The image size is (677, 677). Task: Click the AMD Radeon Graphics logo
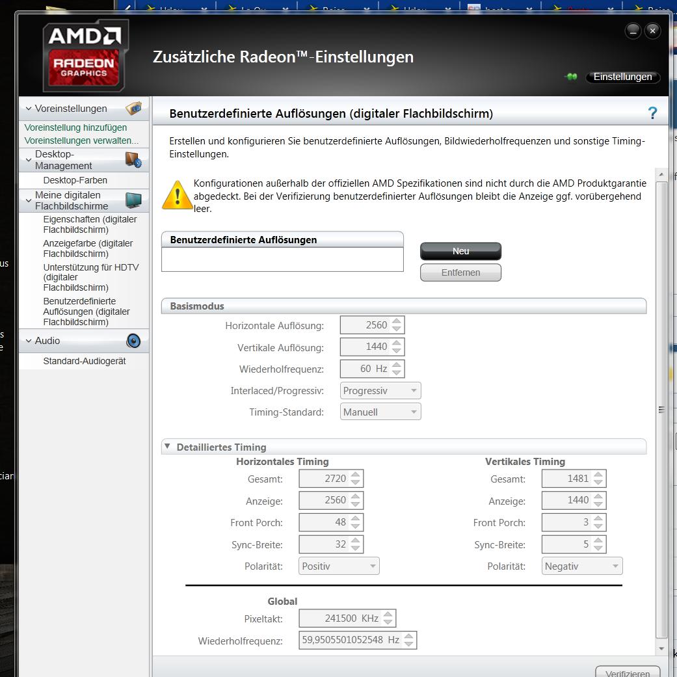click(85, 55)
